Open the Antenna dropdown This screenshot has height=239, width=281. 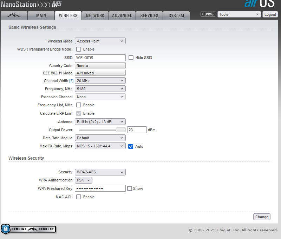click(x=100, y=122)
